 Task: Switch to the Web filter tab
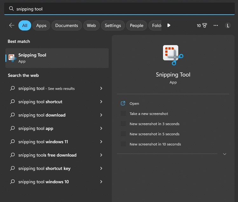[x=92, y=25]
